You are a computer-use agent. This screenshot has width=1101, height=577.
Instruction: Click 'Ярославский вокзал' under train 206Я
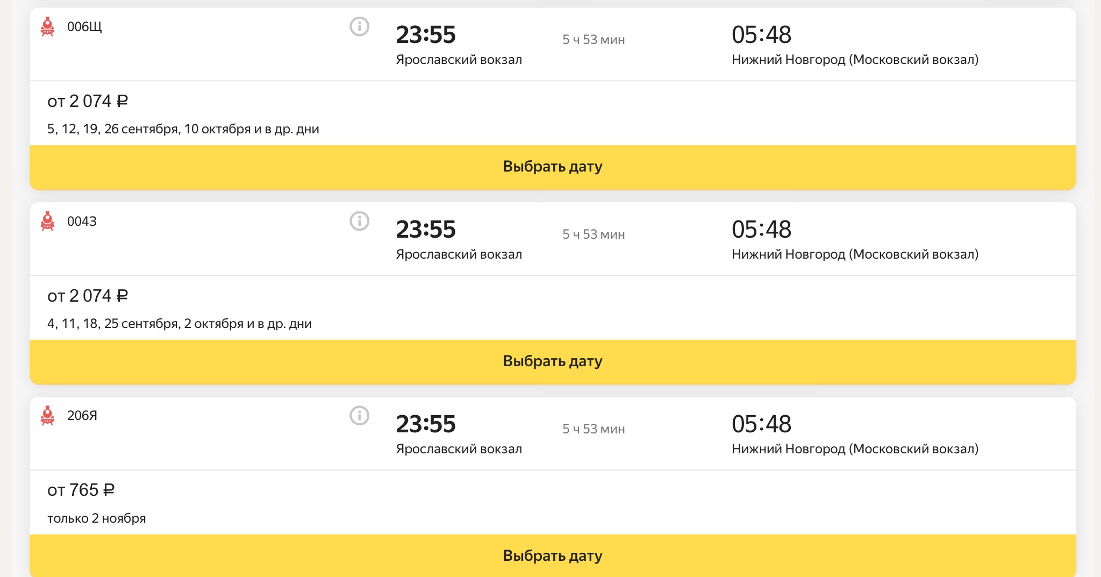[459, 449]
